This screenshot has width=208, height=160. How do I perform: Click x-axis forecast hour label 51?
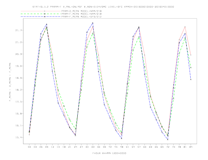(127, 147)
